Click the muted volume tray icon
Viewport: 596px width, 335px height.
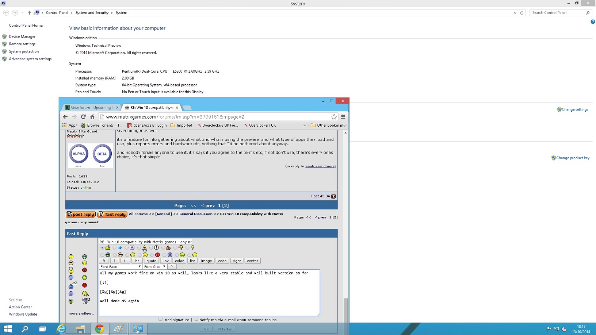pos(564,329)
